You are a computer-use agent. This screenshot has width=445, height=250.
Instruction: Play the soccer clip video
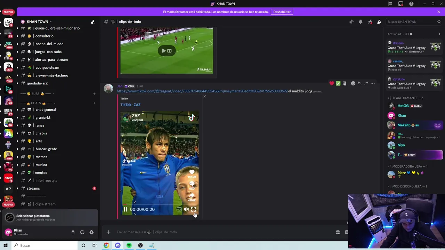pyautogui.click(x=164, y=51)
